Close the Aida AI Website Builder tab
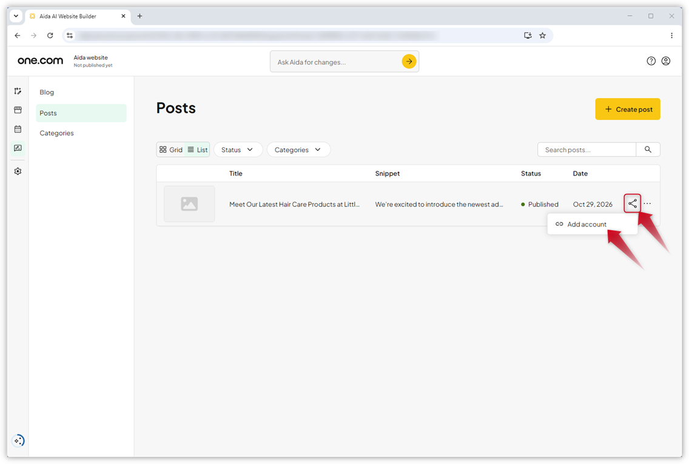 click(123, 16)
